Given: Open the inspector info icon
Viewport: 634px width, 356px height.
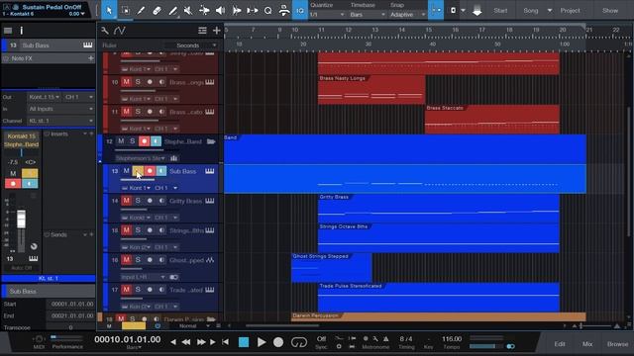Looking at the screenshot, I should (22, 31).
